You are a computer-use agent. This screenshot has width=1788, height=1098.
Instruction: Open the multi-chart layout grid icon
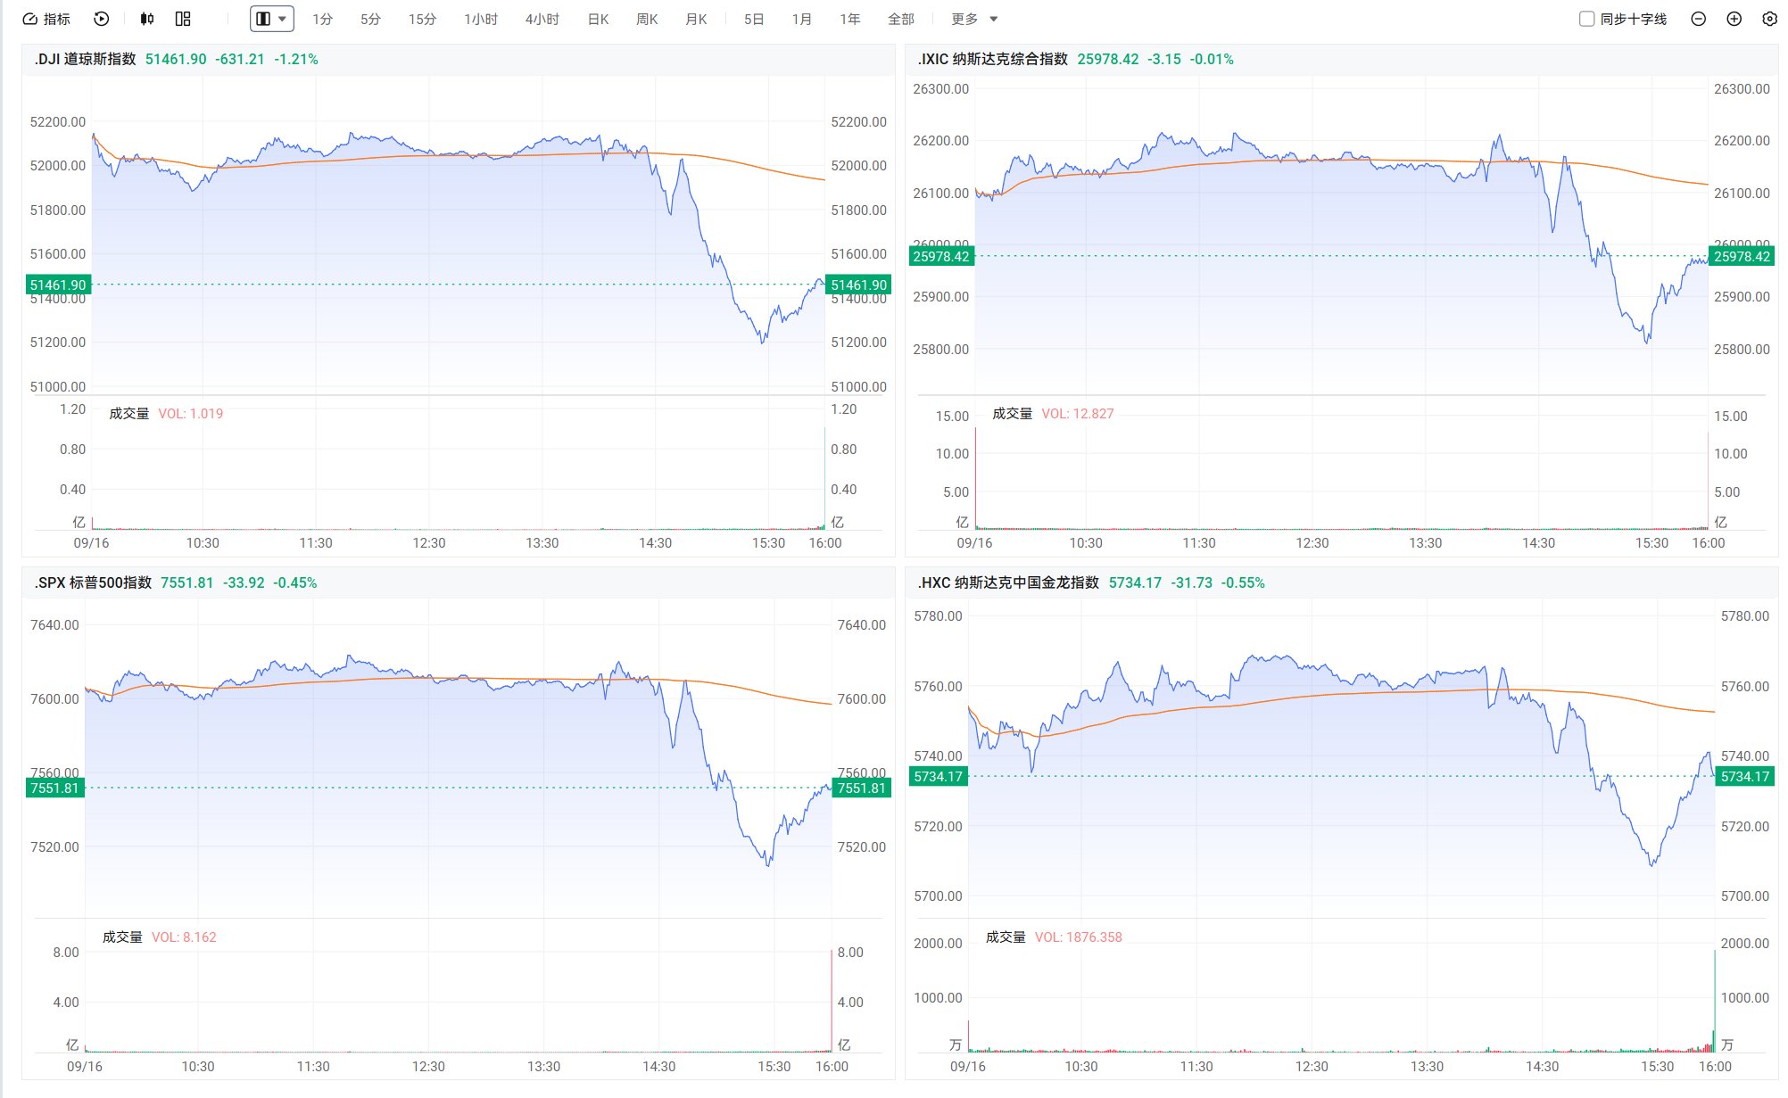coord(183,19)
